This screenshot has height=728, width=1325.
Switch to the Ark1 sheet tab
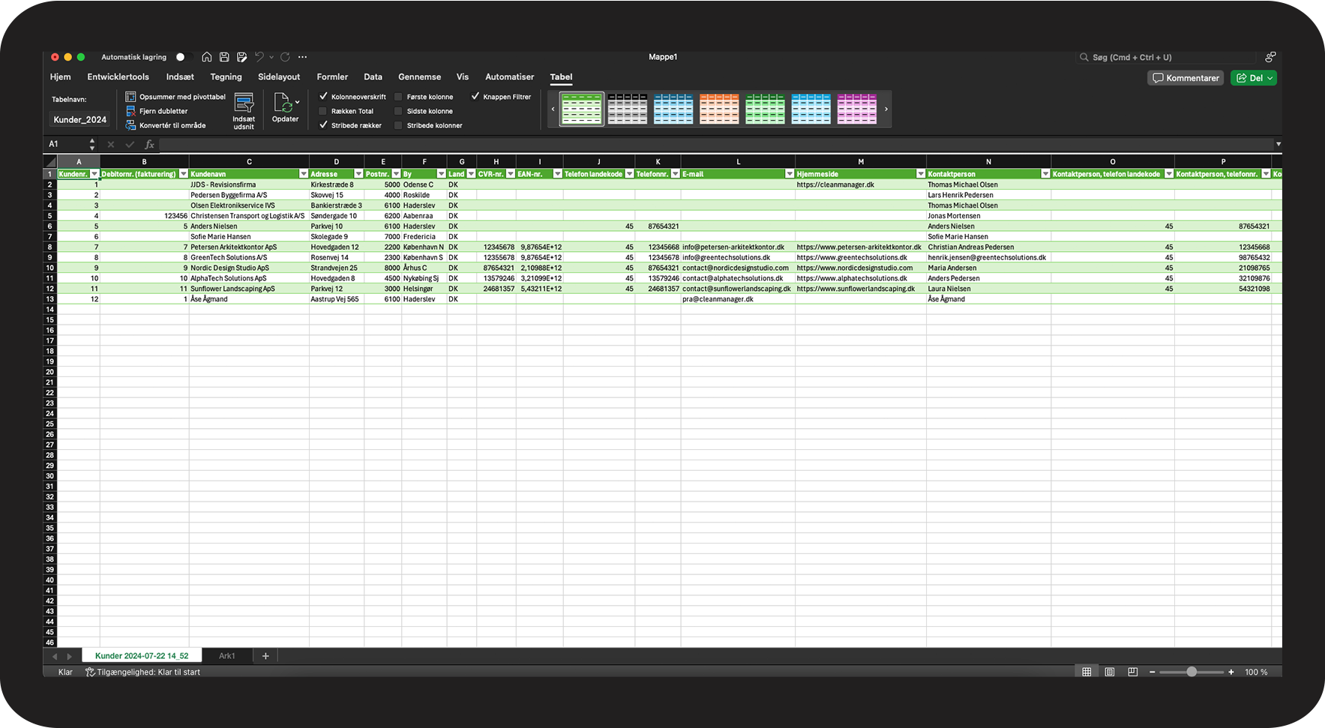[x=226, y=656]
